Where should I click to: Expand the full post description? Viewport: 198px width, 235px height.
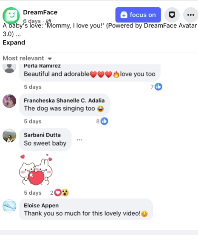coord(14,42)
